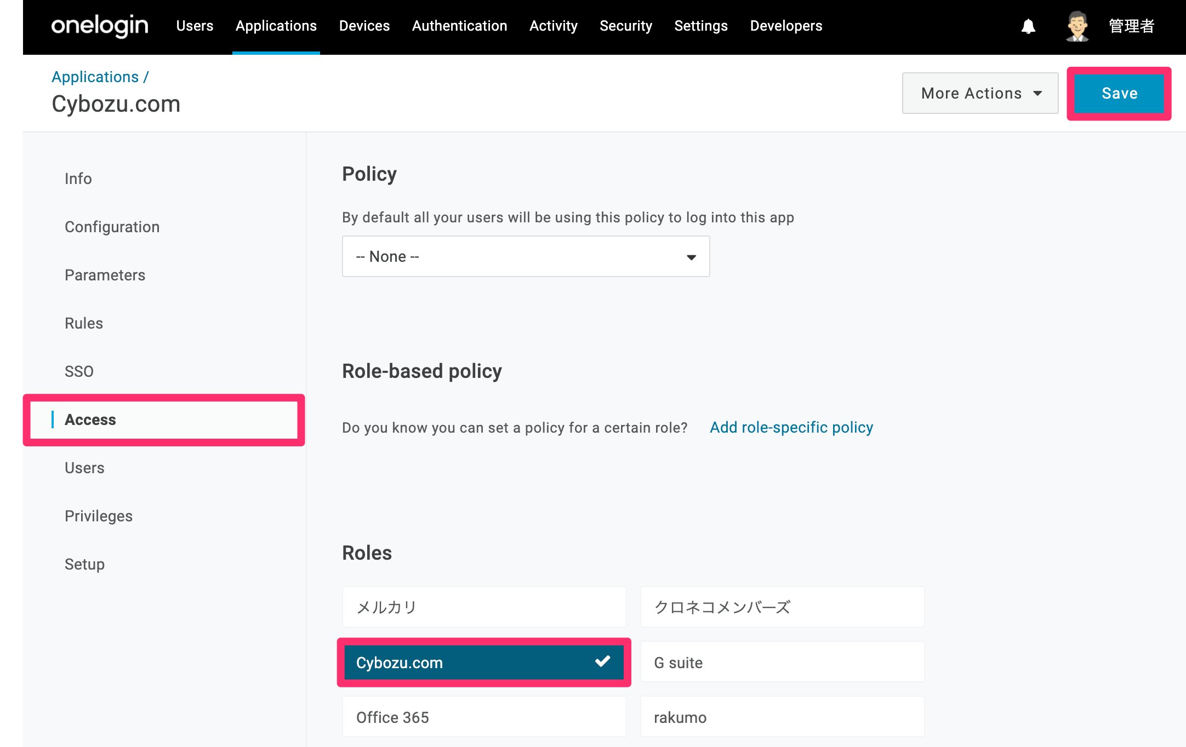This screenshot has height=747, width=1186.
Task: Open the Authentication menu
Action: [x=459, y=26]
